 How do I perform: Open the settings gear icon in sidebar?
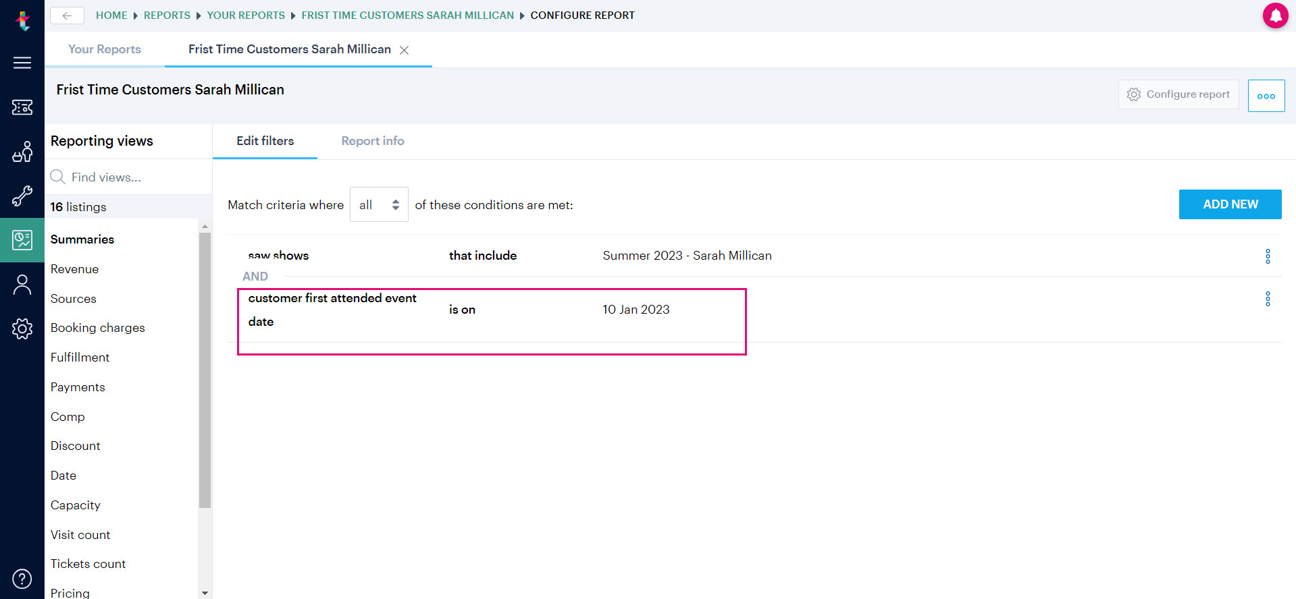(22, 329)
